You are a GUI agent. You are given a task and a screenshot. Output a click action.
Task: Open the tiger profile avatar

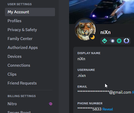coord(85,30)
